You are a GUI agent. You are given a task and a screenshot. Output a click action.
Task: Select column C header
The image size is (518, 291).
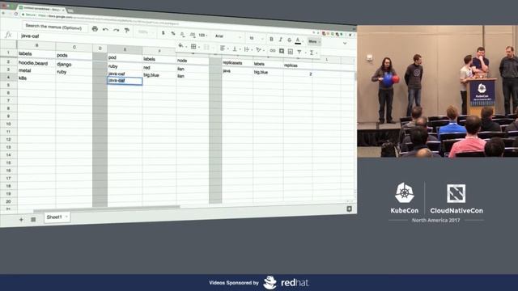coord(74,47)
